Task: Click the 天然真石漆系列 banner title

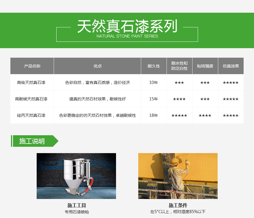Action: pos(127,27)
